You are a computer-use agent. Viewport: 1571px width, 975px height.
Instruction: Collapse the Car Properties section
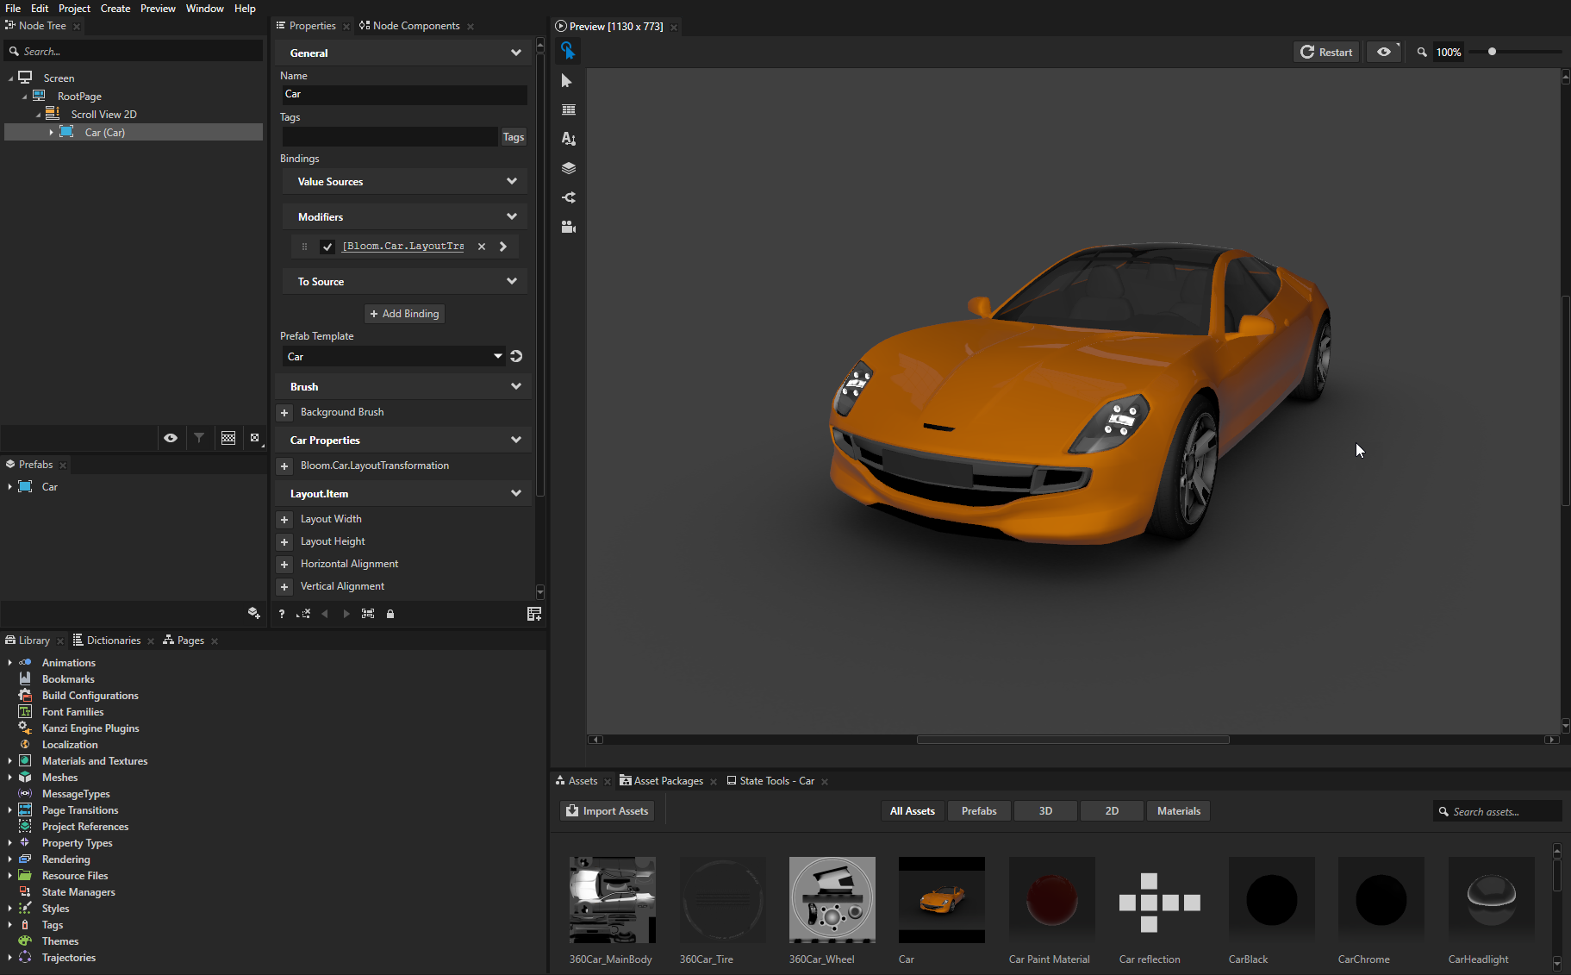515,440
